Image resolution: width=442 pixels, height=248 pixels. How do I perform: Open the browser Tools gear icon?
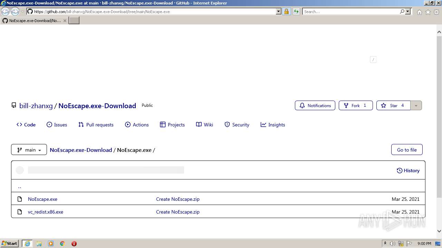tap(436, 12)
